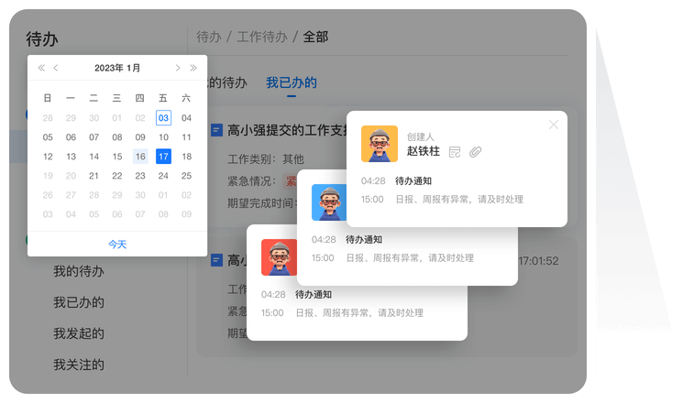Open 我发起的 in the sidebar
The height and width of the screenshot is (403, 683).
pyautogui.click(x=78, y=333)
